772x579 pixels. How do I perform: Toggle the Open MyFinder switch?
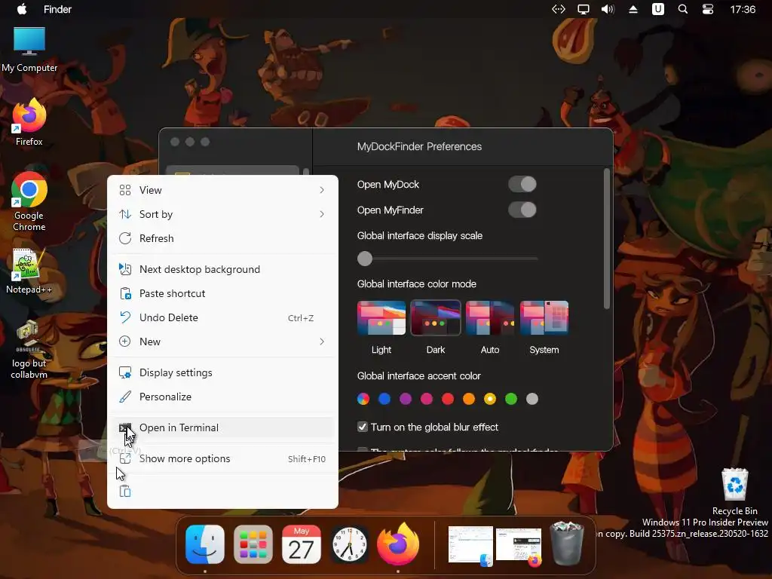tap(522, 210)
